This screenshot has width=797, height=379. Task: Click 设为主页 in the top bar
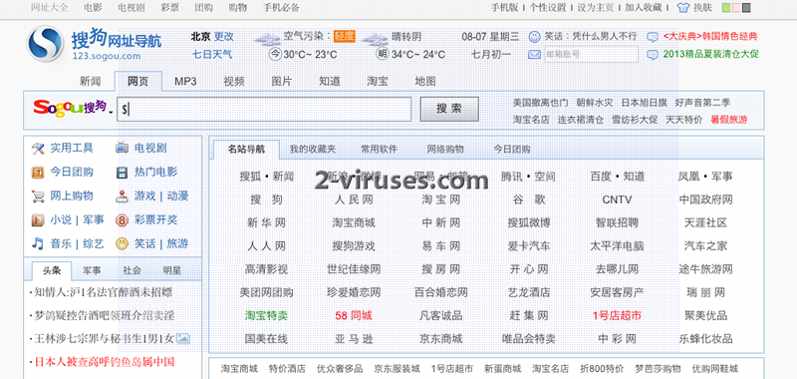pos(595,8)
